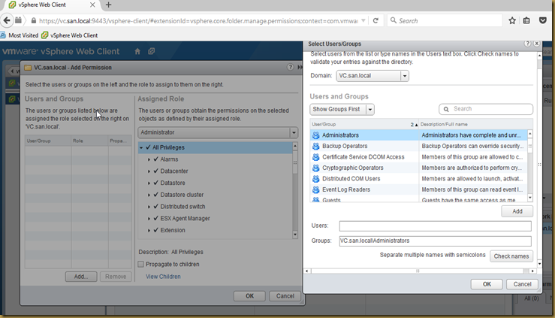
Task: Open Most Visited bookmarks folder
Action: coord(20,35)
